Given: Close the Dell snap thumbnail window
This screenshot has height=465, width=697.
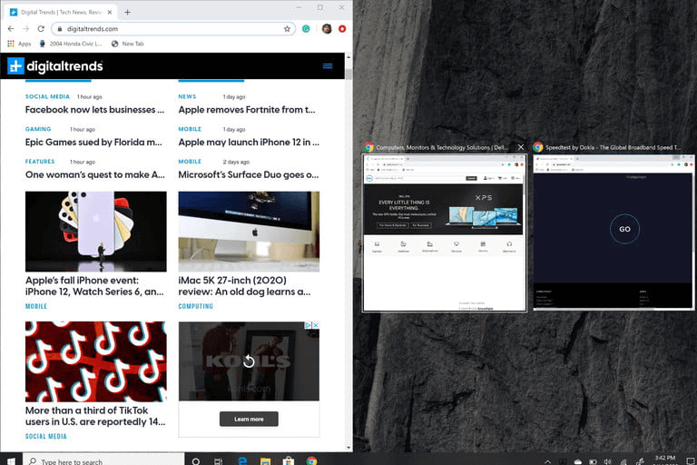Looking at the screenshot, I should click(x=521, y=147).
